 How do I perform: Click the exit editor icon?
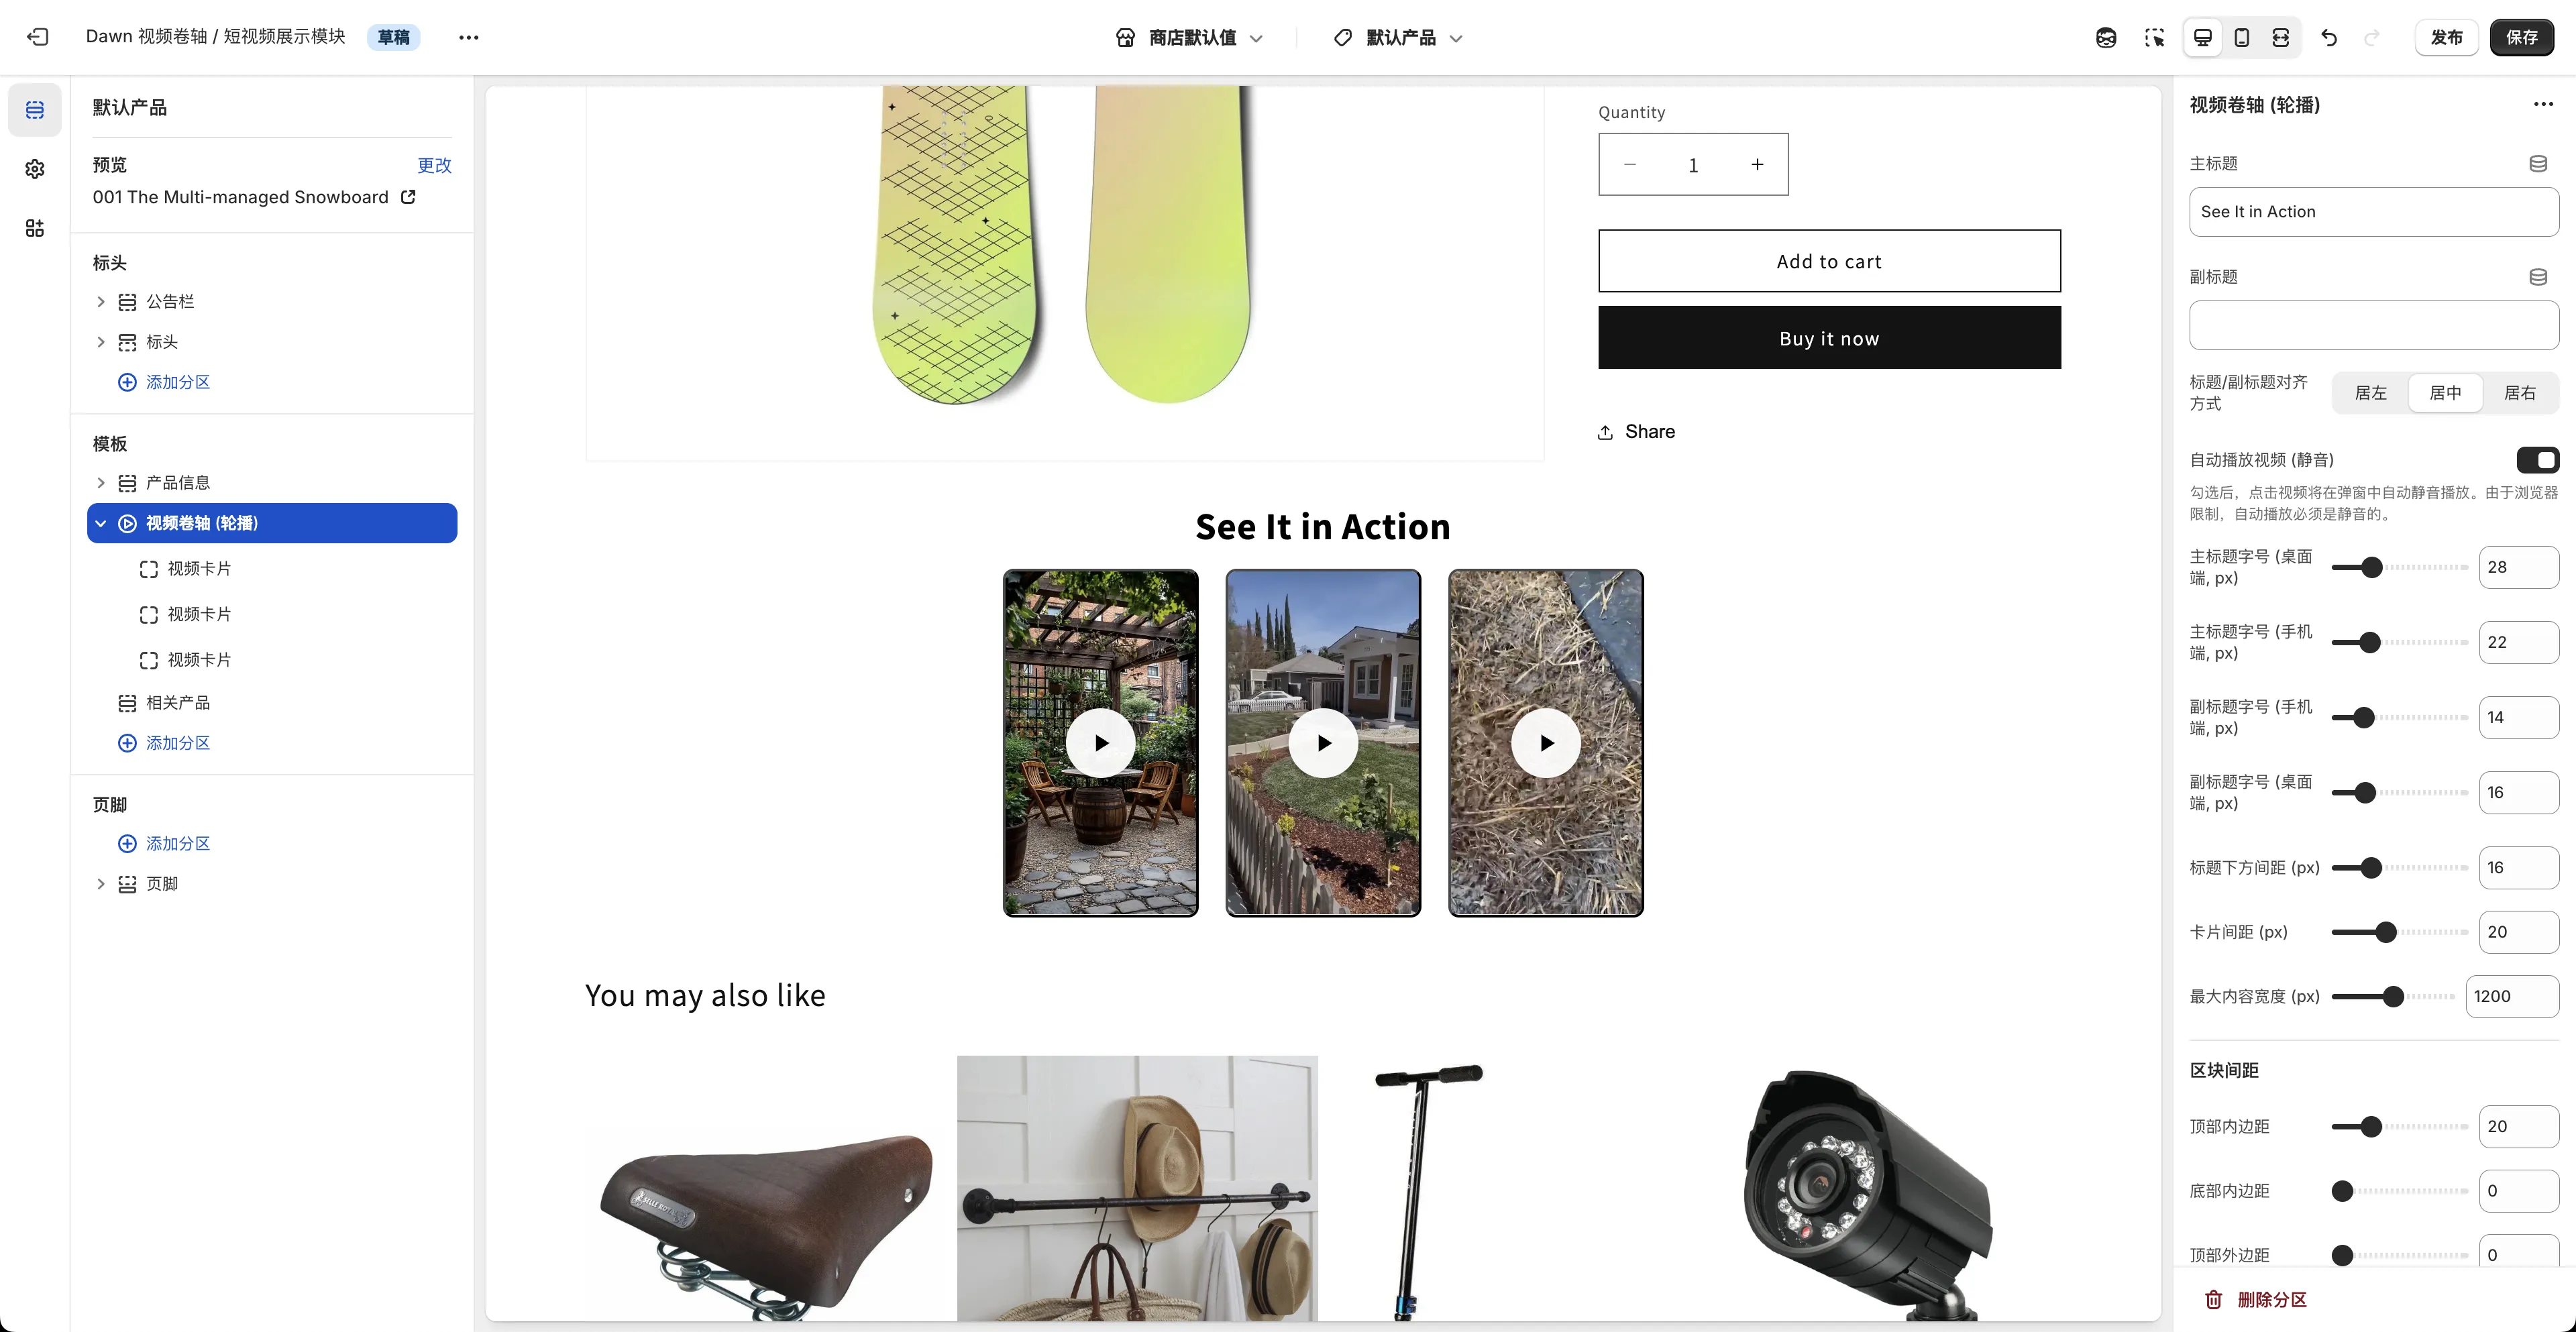(x=37, y=37)
